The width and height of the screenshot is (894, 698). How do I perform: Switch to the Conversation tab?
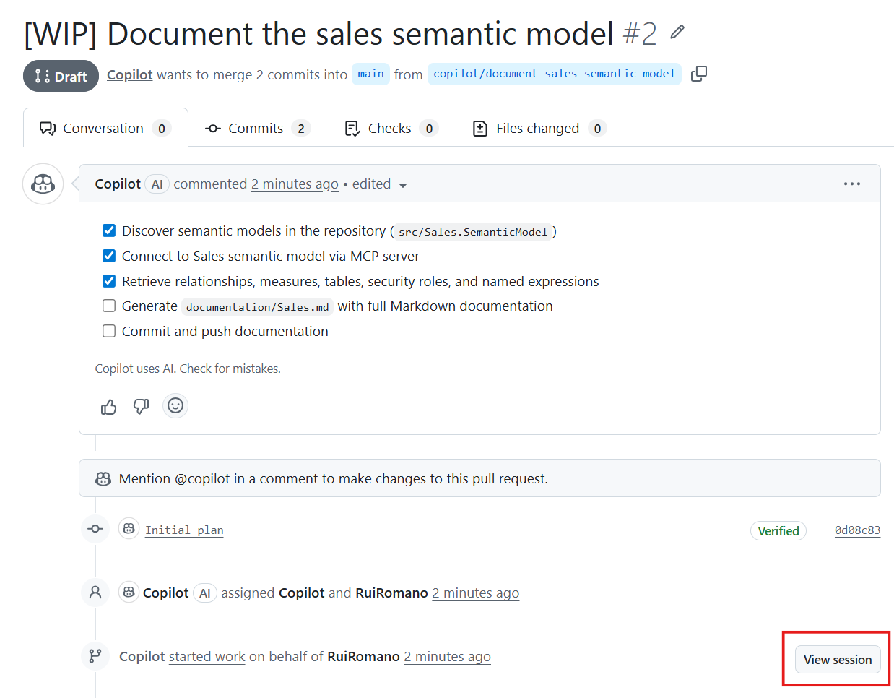click(105, 128)
